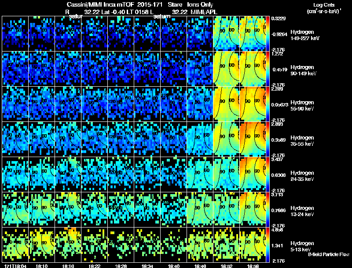Select the 35-55 keV panel at 18:46

click(x=200, y=139)
